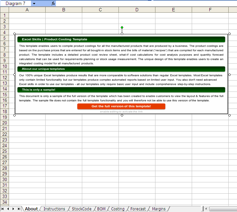Click the previous sheet tab arrow
The width and height of the screenshot is (237, 212).
8,209
